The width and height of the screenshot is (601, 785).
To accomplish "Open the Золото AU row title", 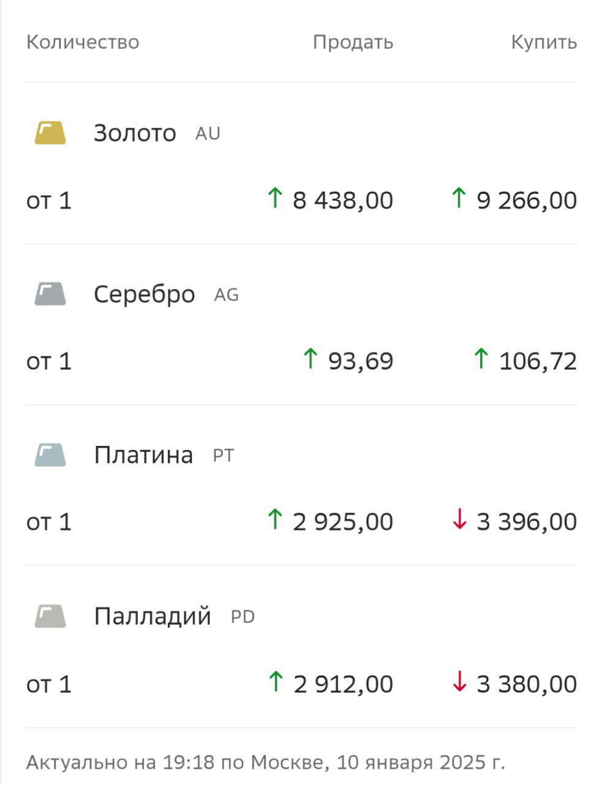I will tap(157, 132).
